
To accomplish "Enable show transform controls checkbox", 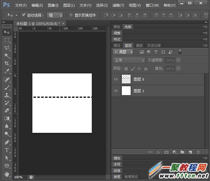I will coord(71,15).
